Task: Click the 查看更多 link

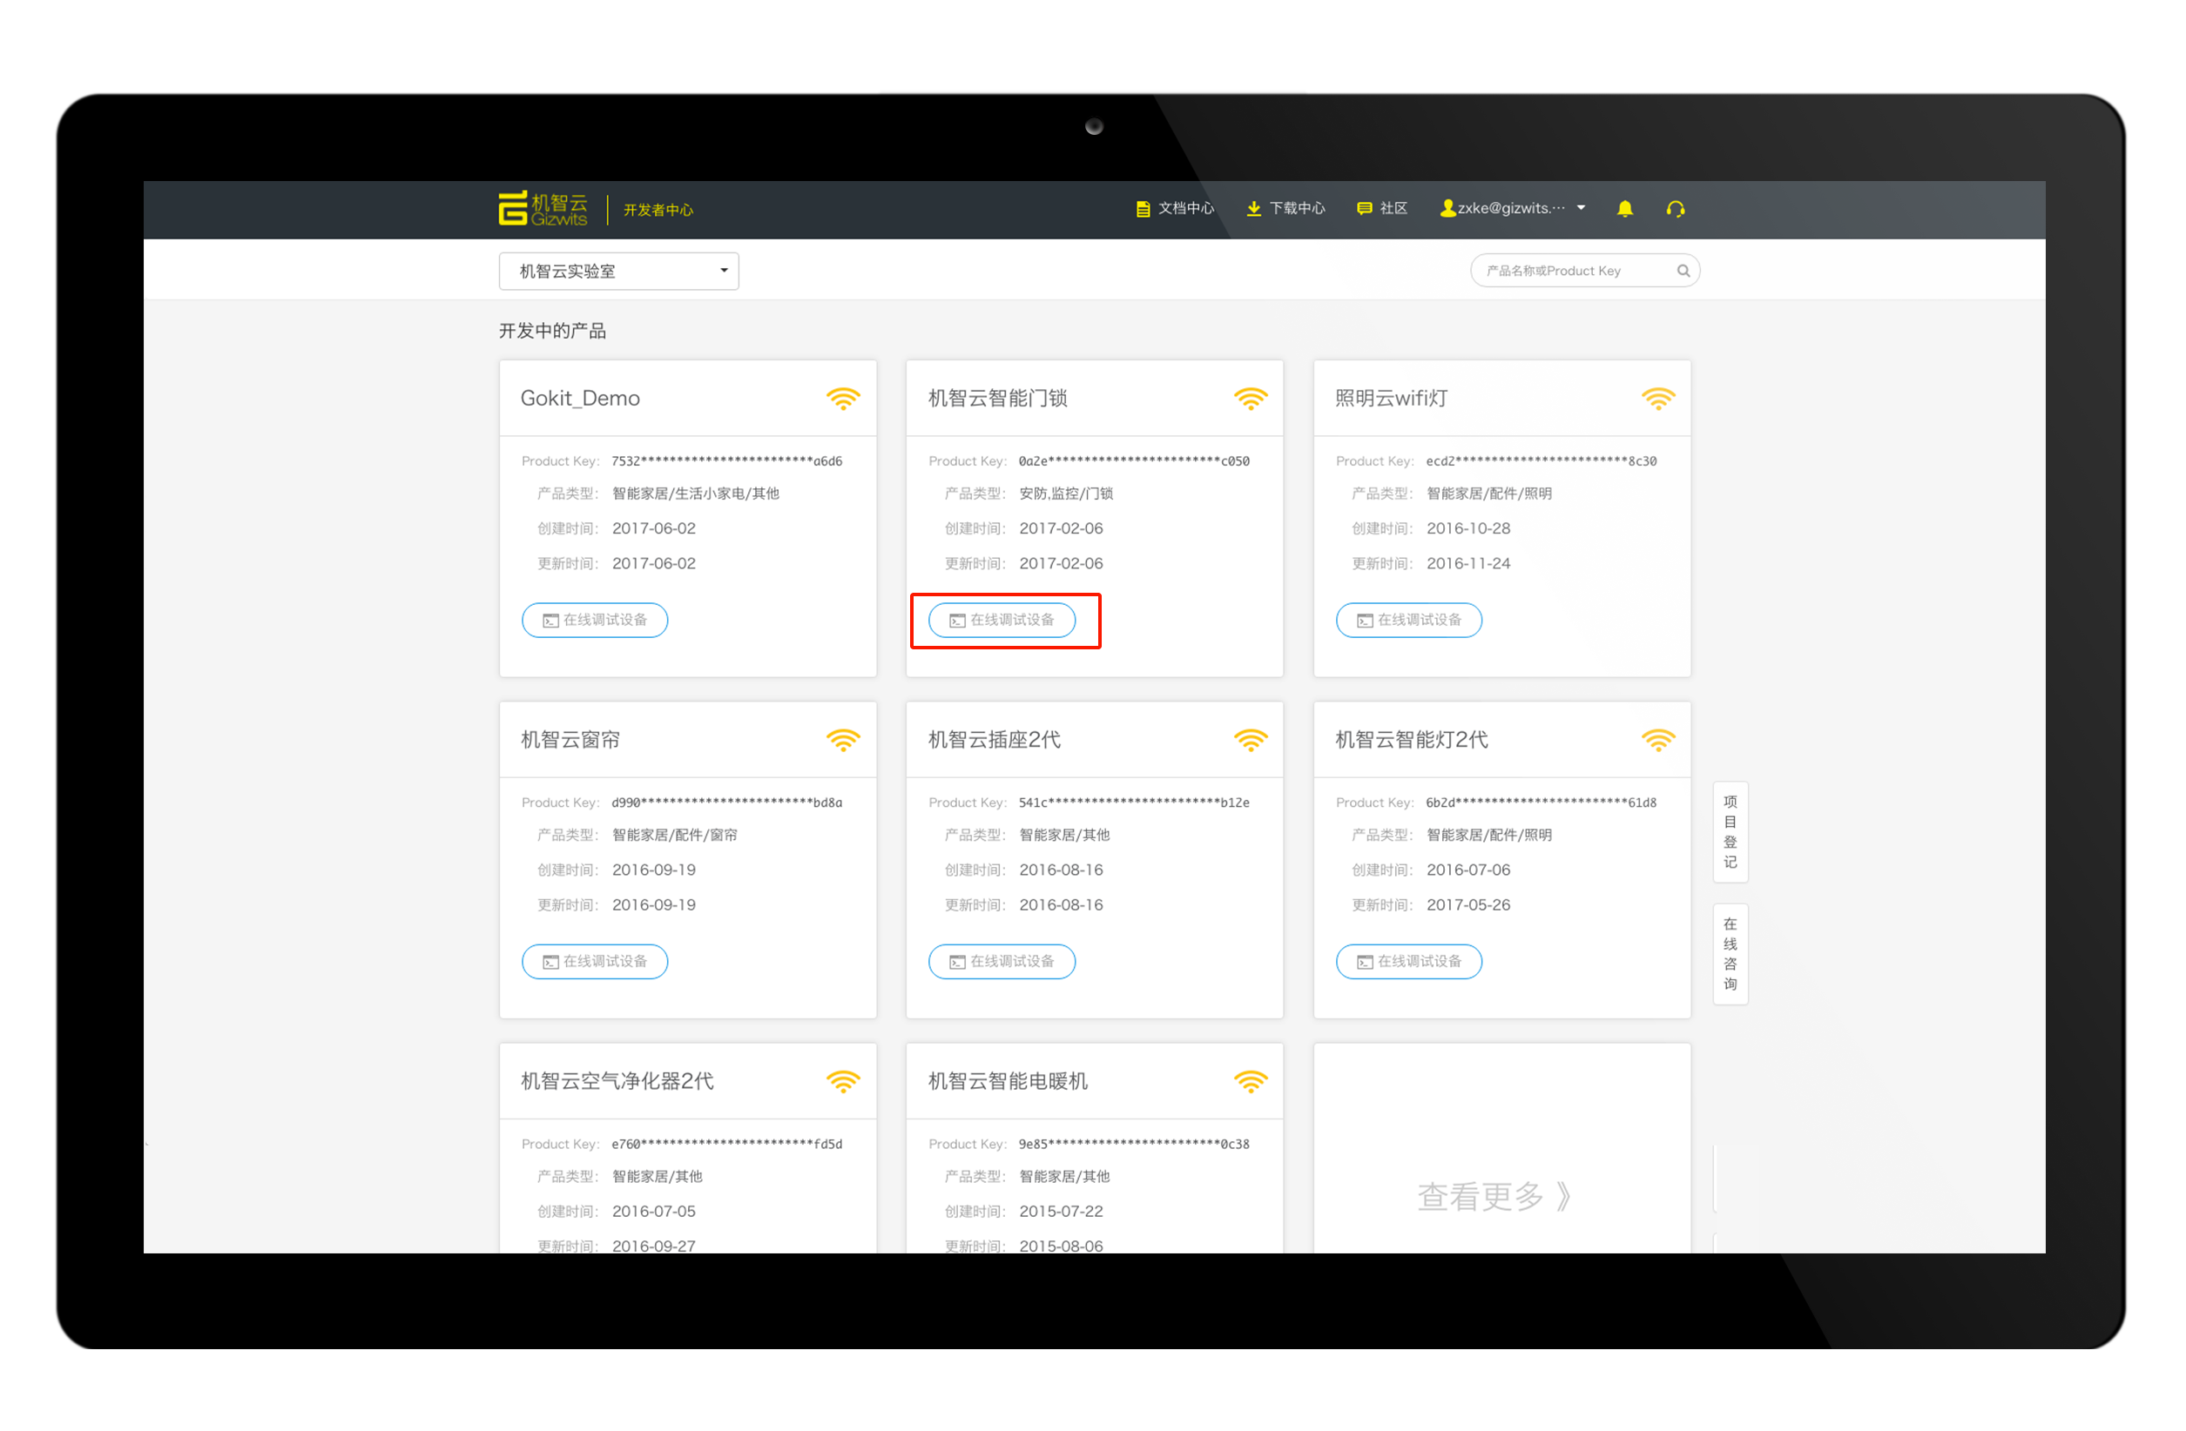Action: [1493, 1196]
